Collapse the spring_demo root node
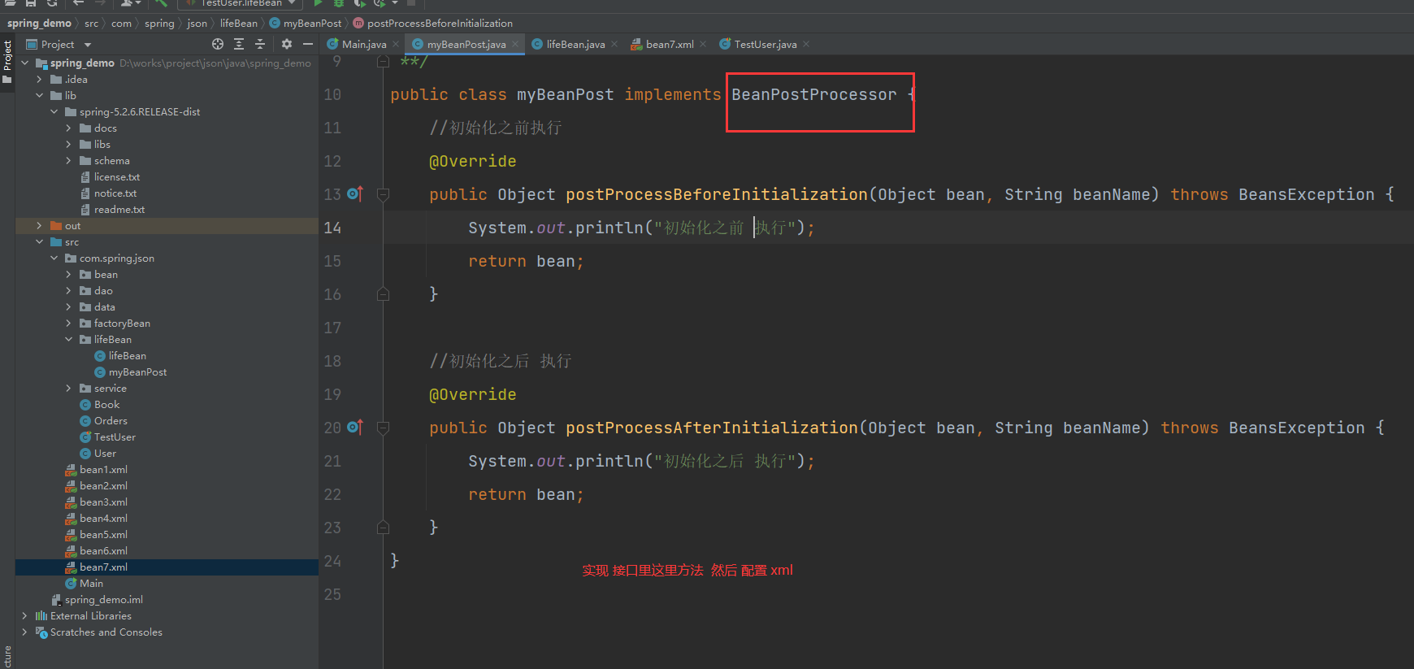1414x669 pixels. tap(24, 63)
